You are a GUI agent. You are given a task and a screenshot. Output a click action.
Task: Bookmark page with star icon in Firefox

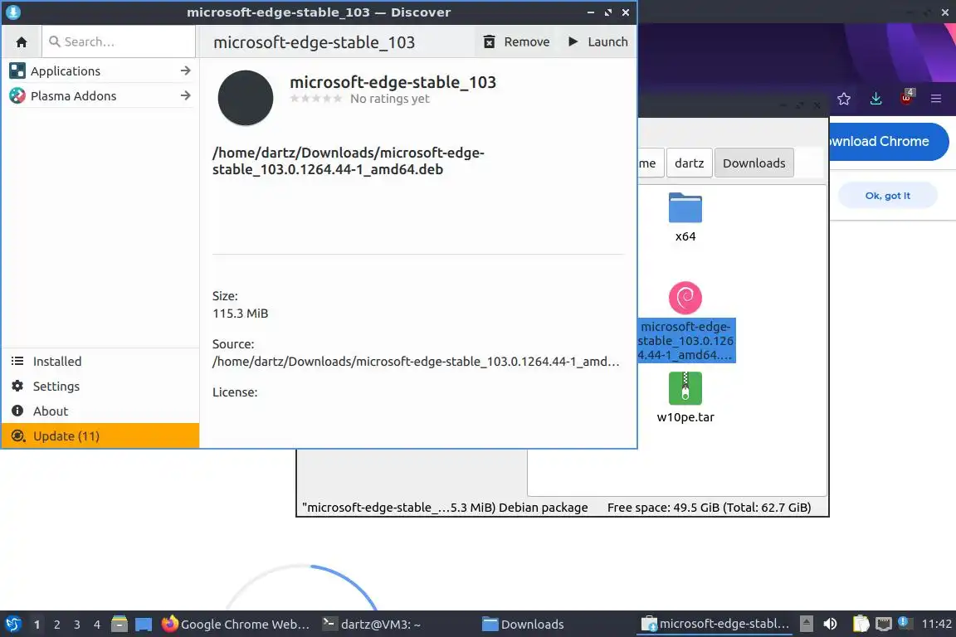(x=844, y=99)
